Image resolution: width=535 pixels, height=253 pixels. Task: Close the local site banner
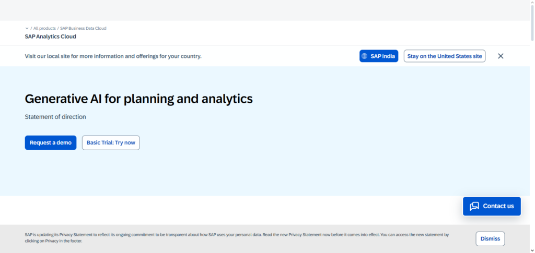(501, 56)
